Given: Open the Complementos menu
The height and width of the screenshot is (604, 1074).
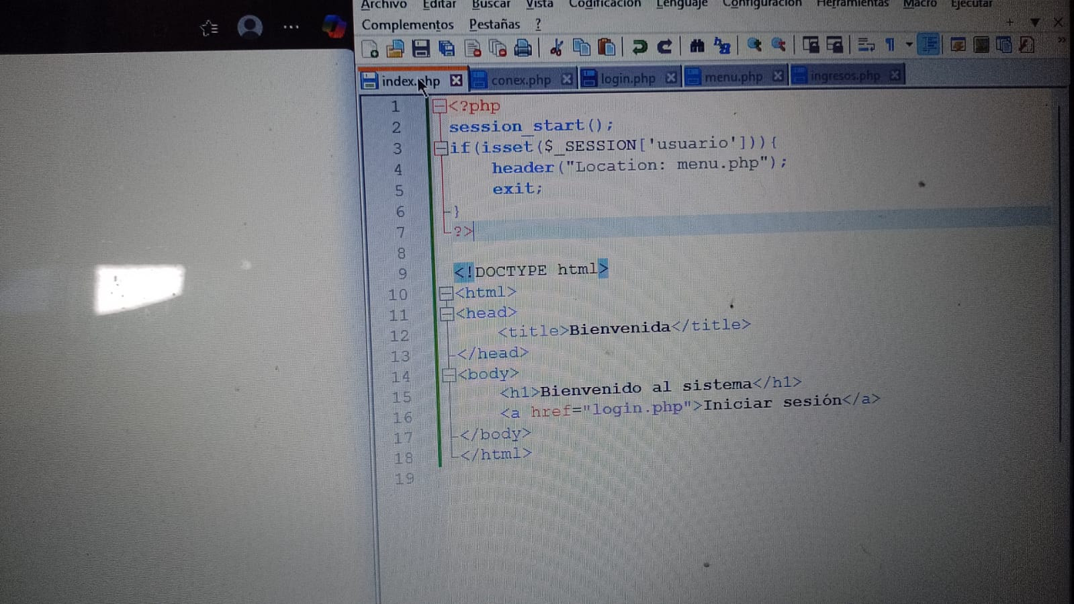Looking at the screenshot, I should click(407, 25).
